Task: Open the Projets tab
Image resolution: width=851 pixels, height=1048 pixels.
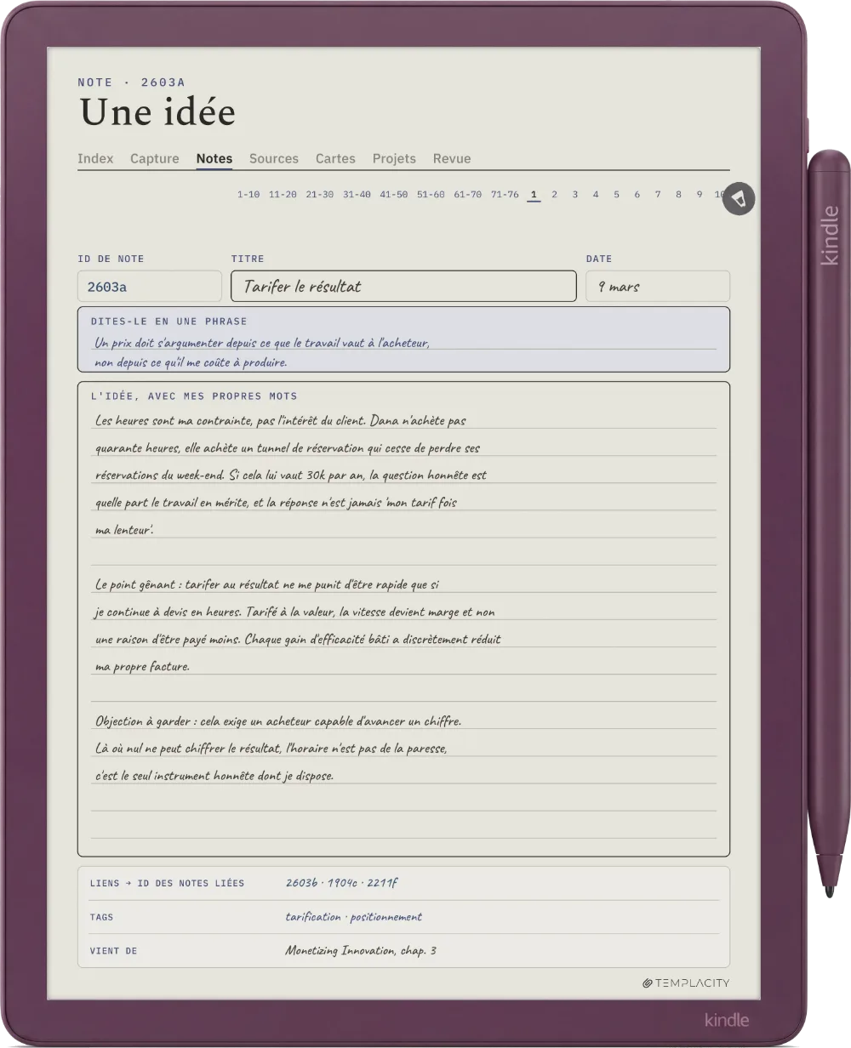Action: [x=394, y=158]
